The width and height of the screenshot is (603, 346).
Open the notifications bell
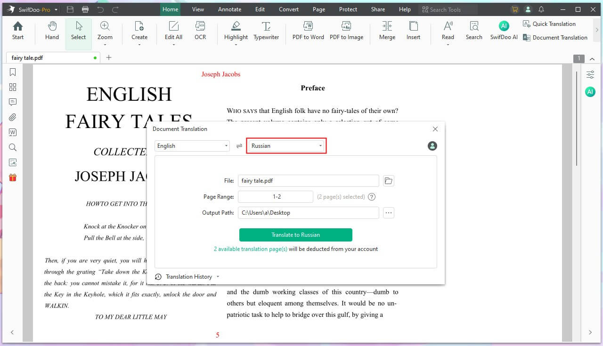[x=542, y=9]
